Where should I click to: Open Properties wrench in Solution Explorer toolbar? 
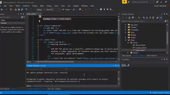click(x=157, y=18)
